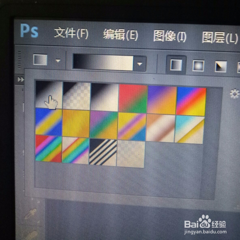Image resolution: width=240 pixels, height=240 pixels.
Task: Choose the yellow, violet, orange, blue preset
Action: point(132,127)
